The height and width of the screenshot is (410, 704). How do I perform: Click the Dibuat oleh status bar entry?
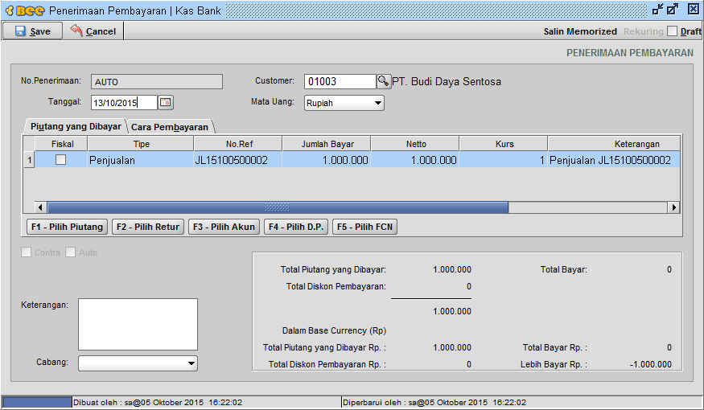pyautogui.click(x=158, y=403)
